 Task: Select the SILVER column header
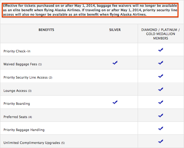115,30
